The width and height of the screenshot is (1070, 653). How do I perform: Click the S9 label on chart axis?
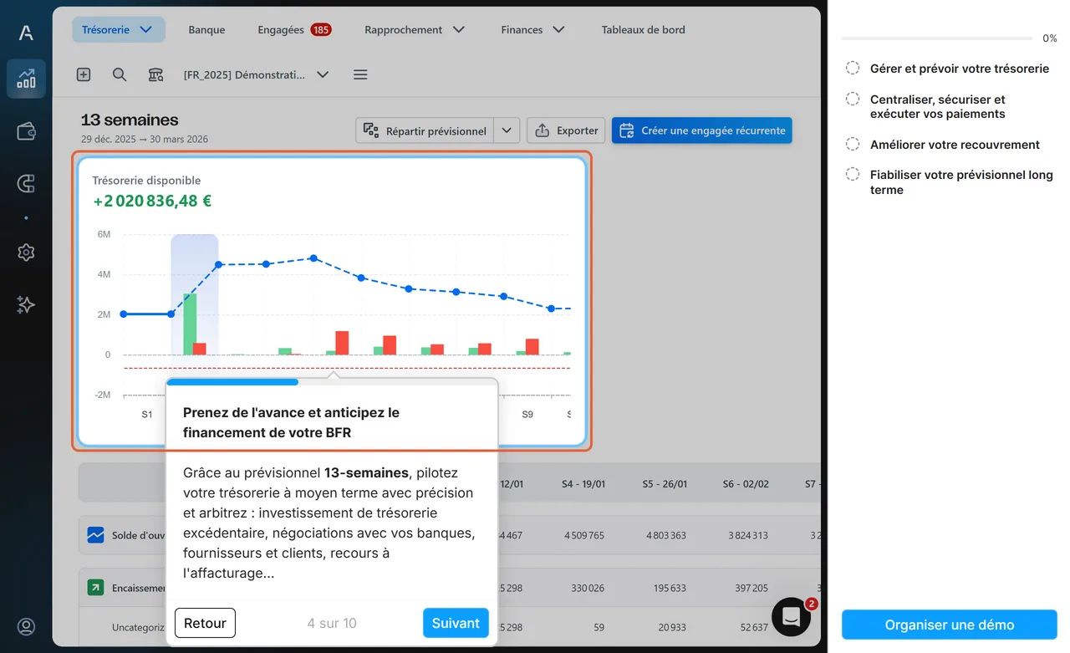pyautogui.click(x=527, y=414)
